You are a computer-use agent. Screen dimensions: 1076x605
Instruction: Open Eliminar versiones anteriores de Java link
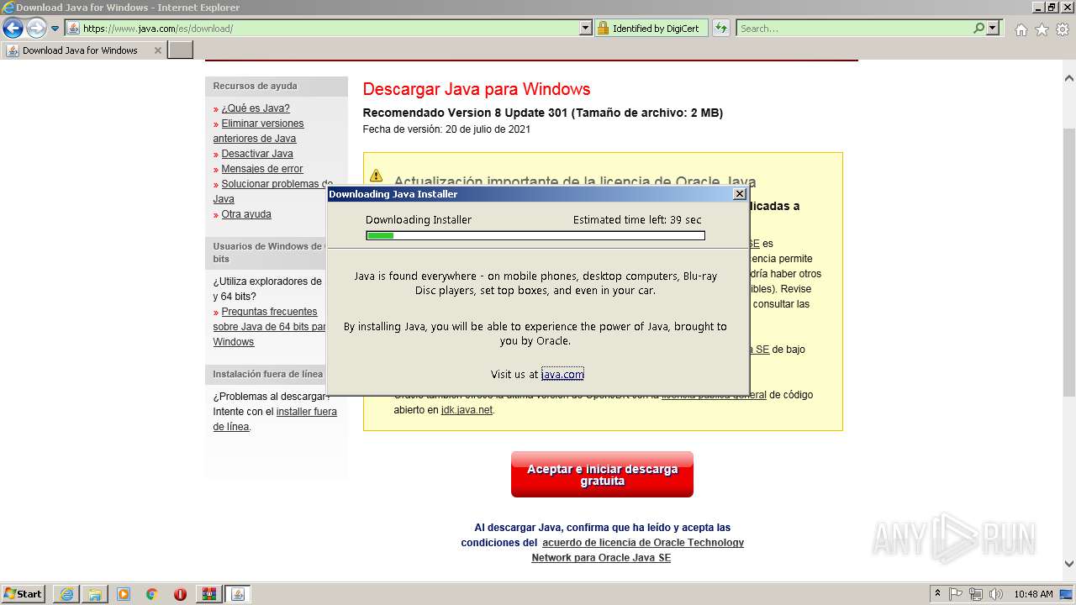pos(258,131)
